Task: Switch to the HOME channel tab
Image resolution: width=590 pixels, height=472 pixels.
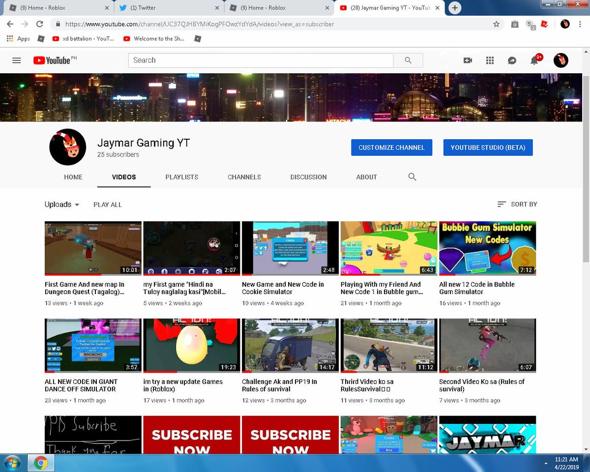Action: click(x=73, y=177)
